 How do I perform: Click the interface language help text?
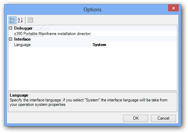88,102
